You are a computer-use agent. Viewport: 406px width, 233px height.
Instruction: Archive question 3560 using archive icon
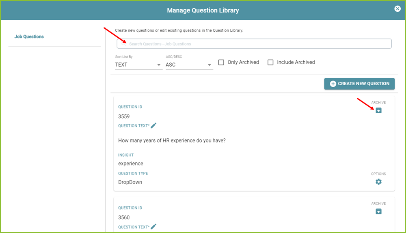pos(378,211)
